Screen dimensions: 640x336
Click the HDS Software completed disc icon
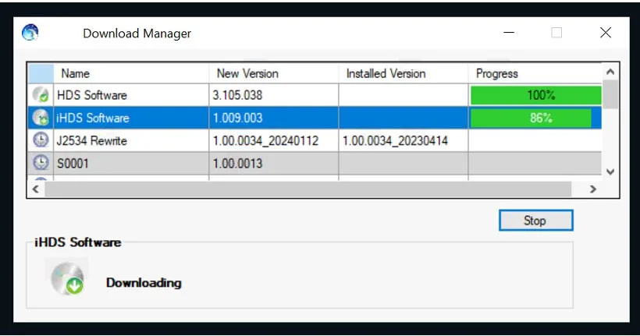click(41, 94)
